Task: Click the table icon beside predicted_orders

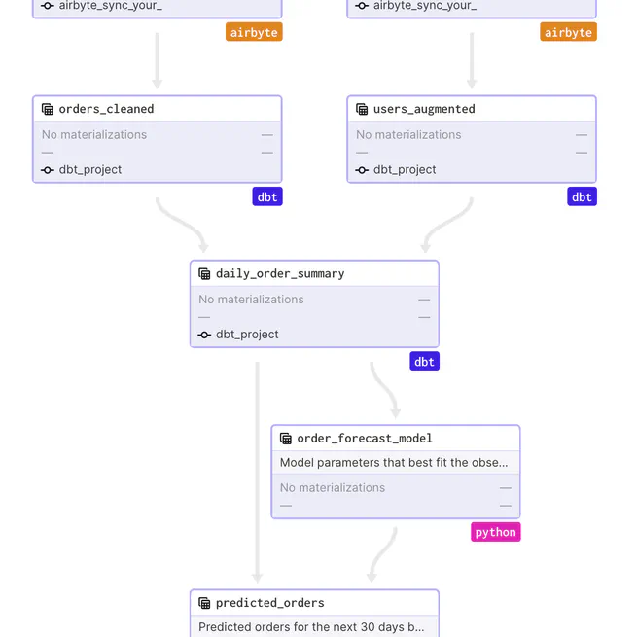Action: pos(204,603)
